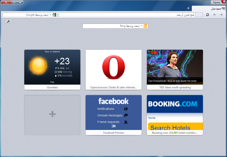The image size is (227, 157).
Task: Click the BOOKING.COM logo
Action: click(x=172, y=104)
